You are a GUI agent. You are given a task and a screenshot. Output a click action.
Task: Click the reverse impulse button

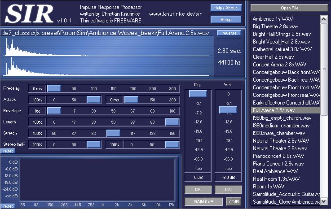(x=229, y=33)
